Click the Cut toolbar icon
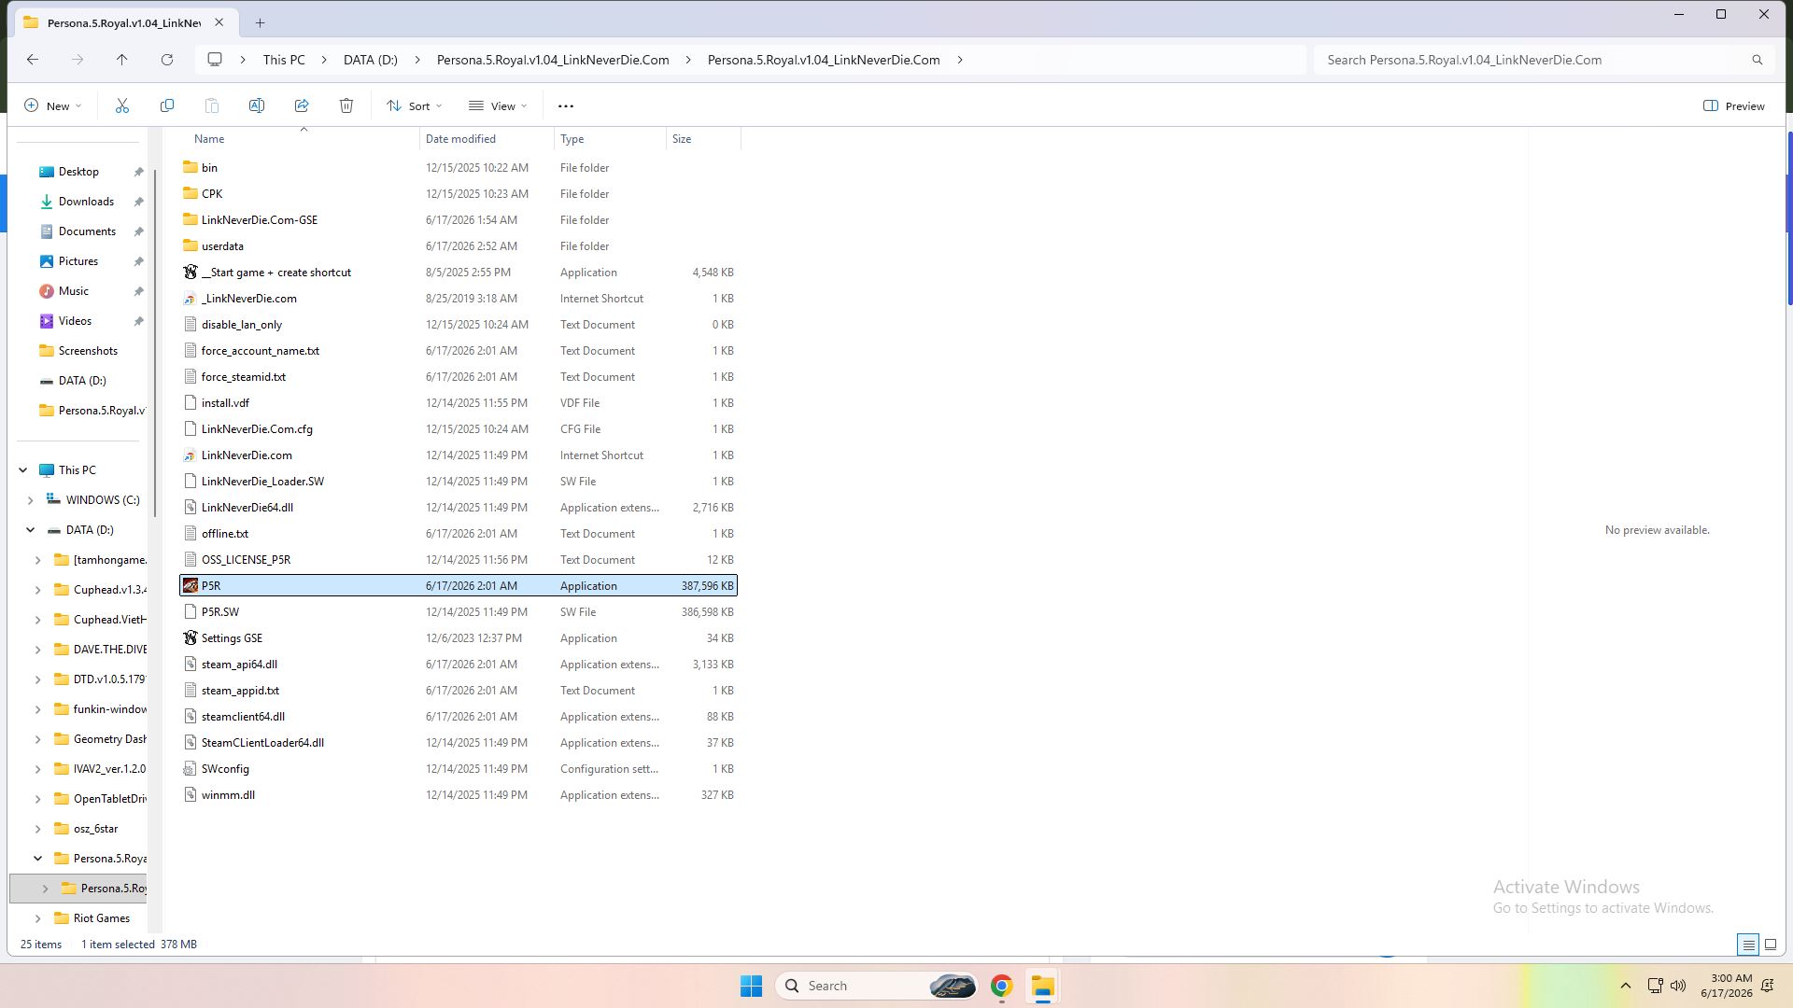The image size is (1793, 1008). (122, 106)
